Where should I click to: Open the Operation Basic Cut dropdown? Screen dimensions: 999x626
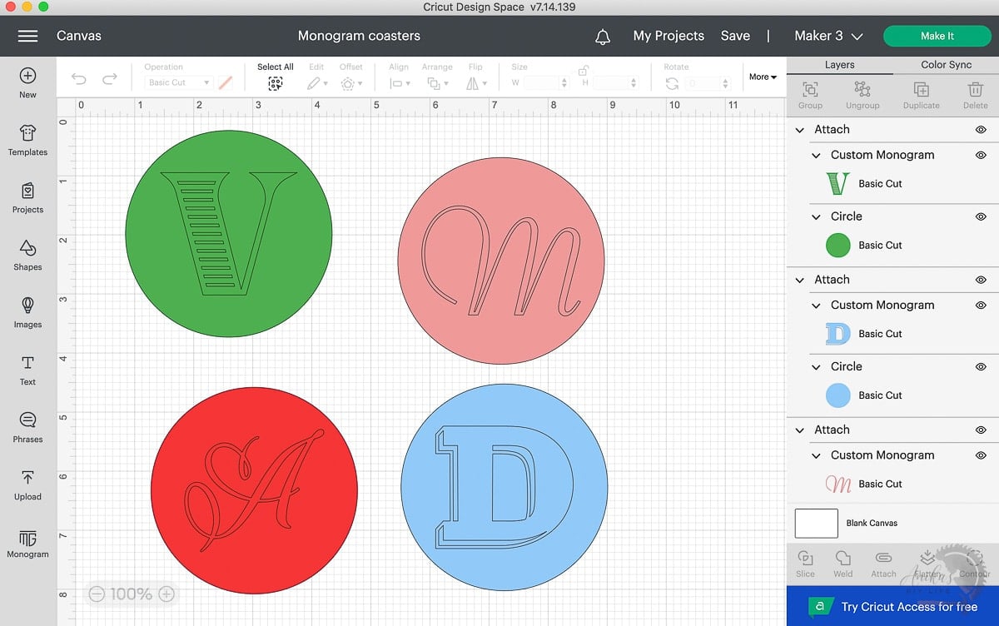(x=179, y=82)
